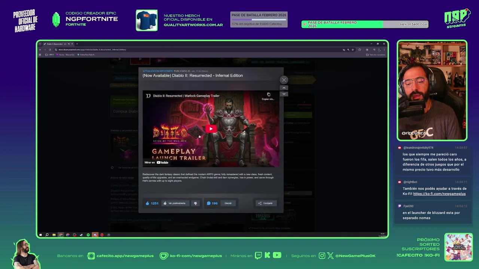Open 'Todos los marcadores' bookmarks folder
This screenshot has width=479, height=269.
click(x=376, y=55)
